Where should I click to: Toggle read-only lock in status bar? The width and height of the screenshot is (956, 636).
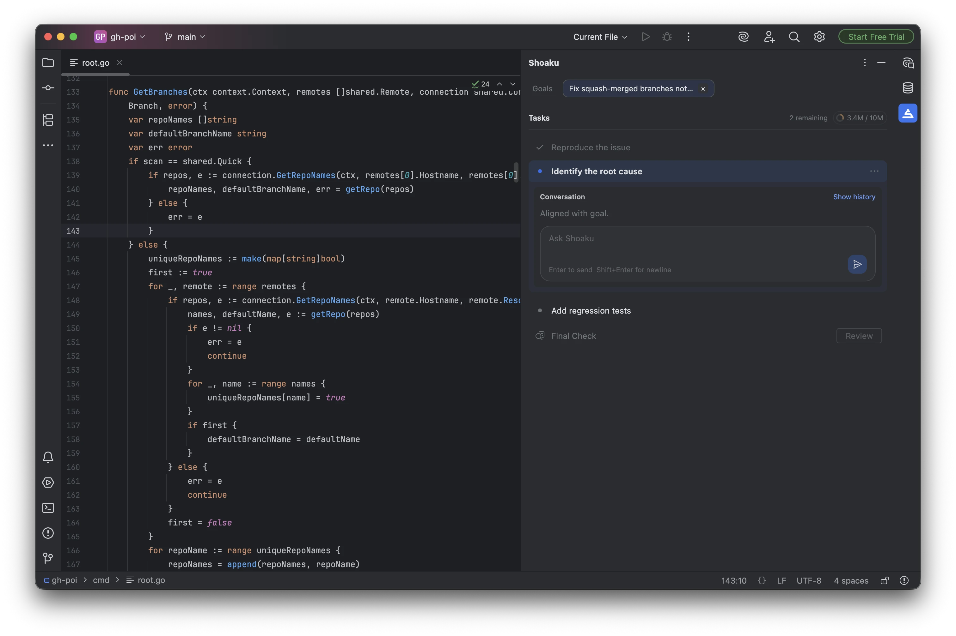pyautogui.click(x=885, y=580)
